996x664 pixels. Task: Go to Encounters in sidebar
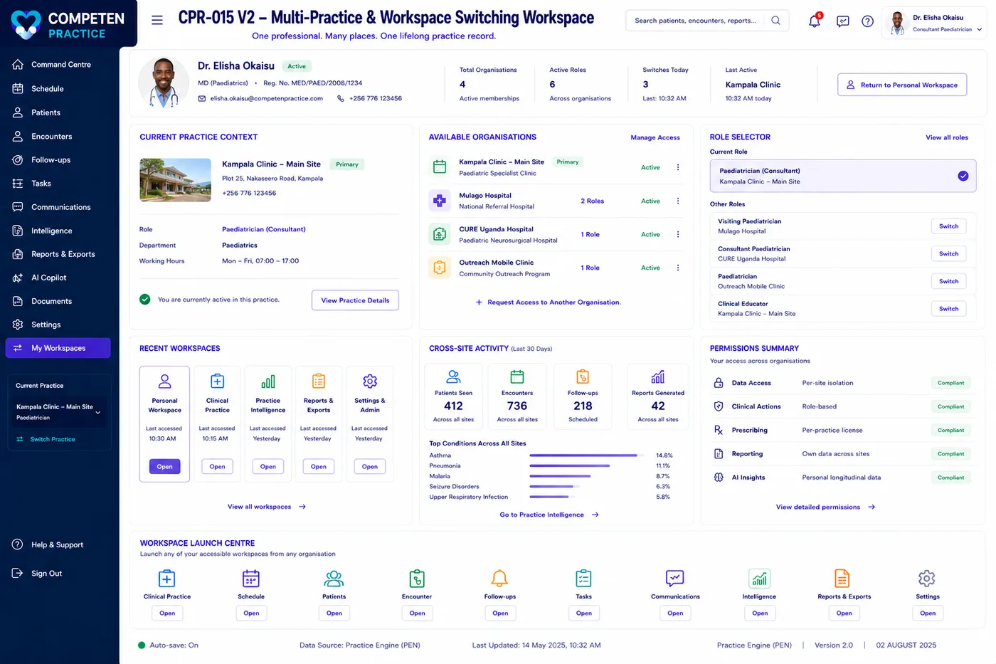point(57,136)
